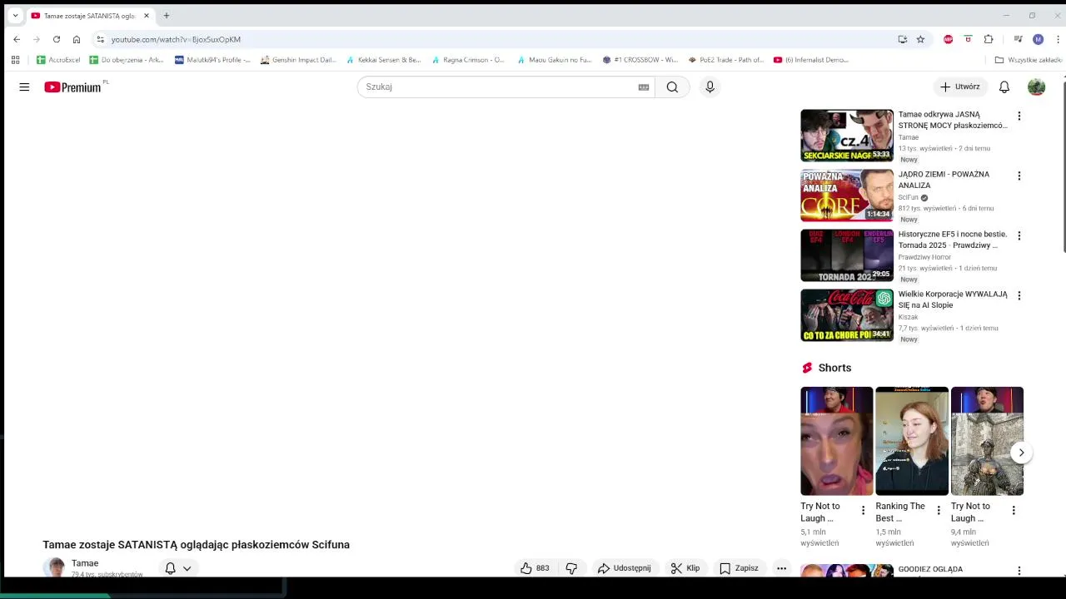Open the Extensions puzzle icon
The width and height of the screenshot is (1066, 599).
coord(989,39)
